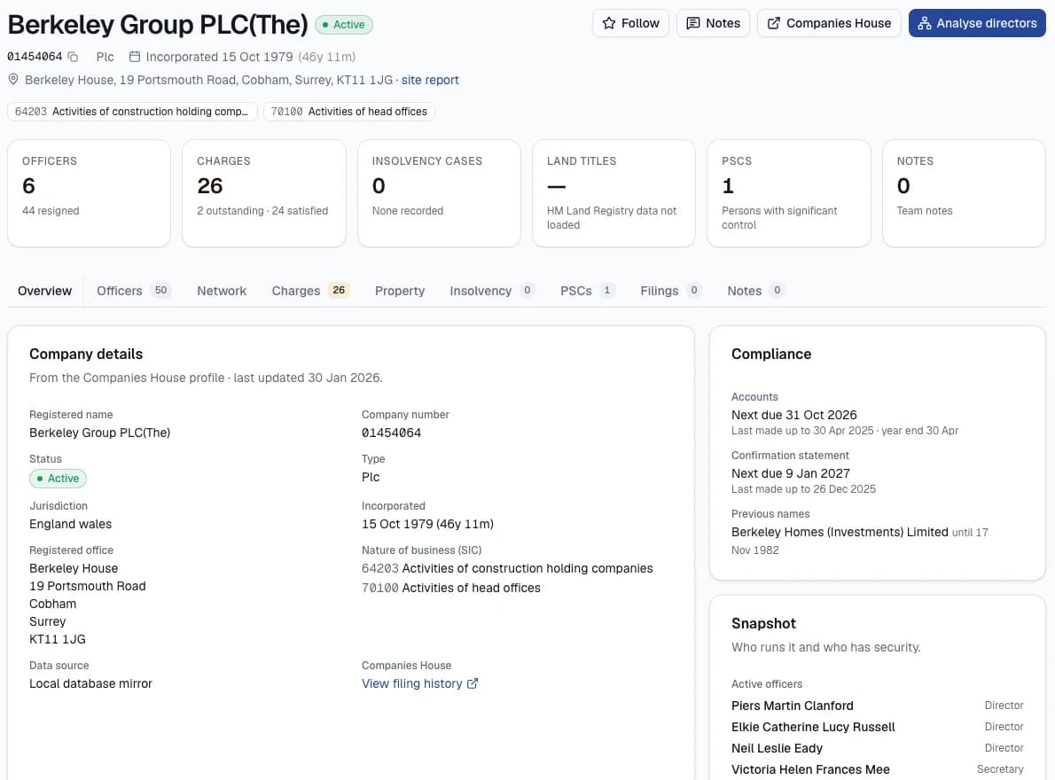Click '64203 Activities of construction holding companies' line
The width and height of the screenshot is (1055, 780).
(507, 569)
